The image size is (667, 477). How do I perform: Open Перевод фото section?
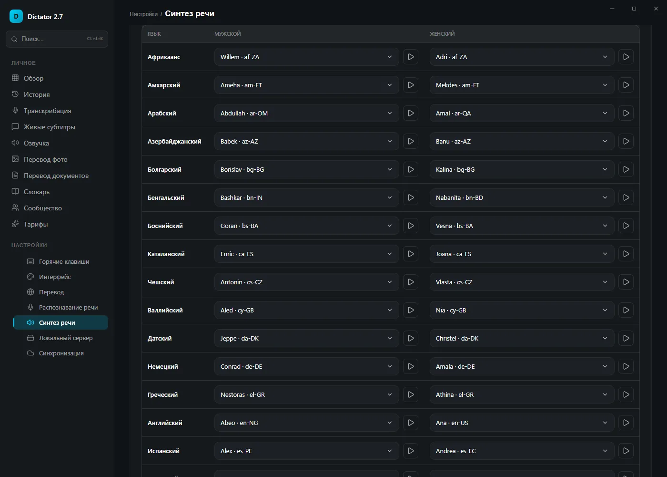(57, 159)
